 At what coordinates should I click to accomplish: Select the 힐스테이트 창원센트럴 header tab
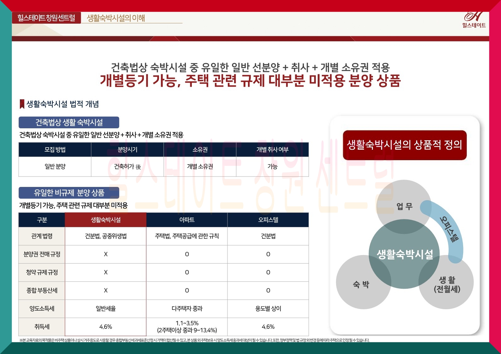pos(46,18)
